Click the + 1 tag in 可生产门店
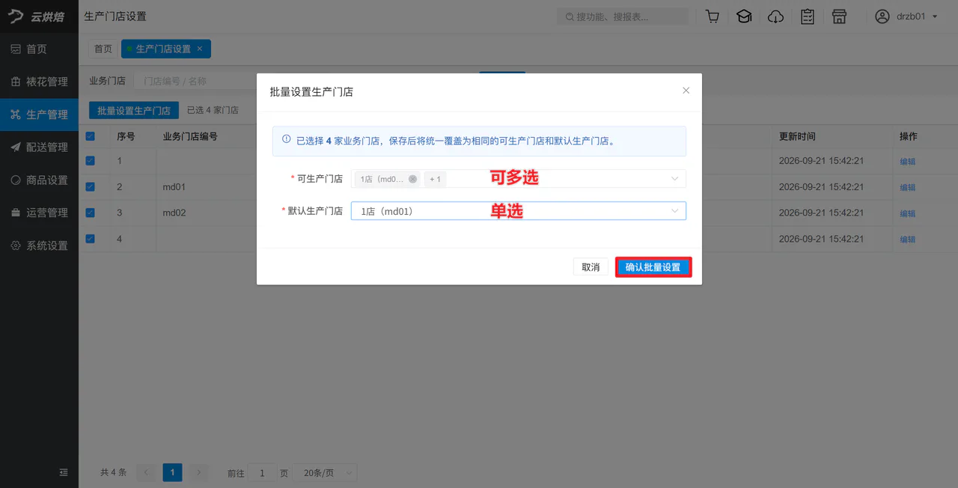The image size is (958, 488). pyautogui.click(x=435, y=179)
